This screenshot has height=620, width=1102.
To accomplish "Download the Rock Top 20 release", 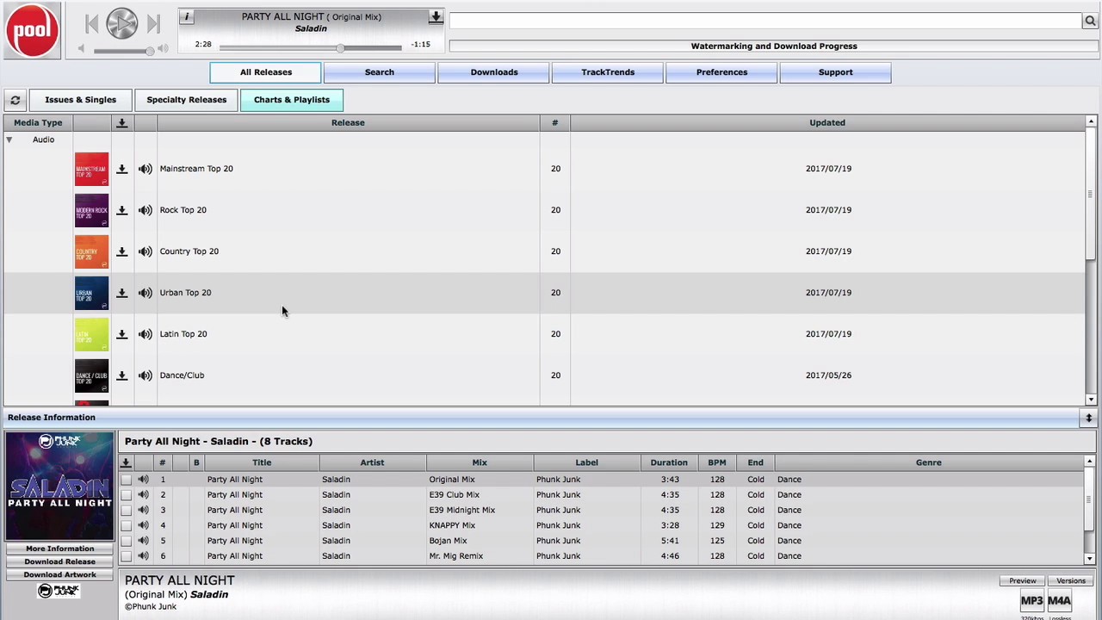I will click(x=121, y=210).
